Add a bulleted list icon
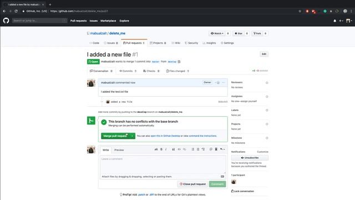 192,149
